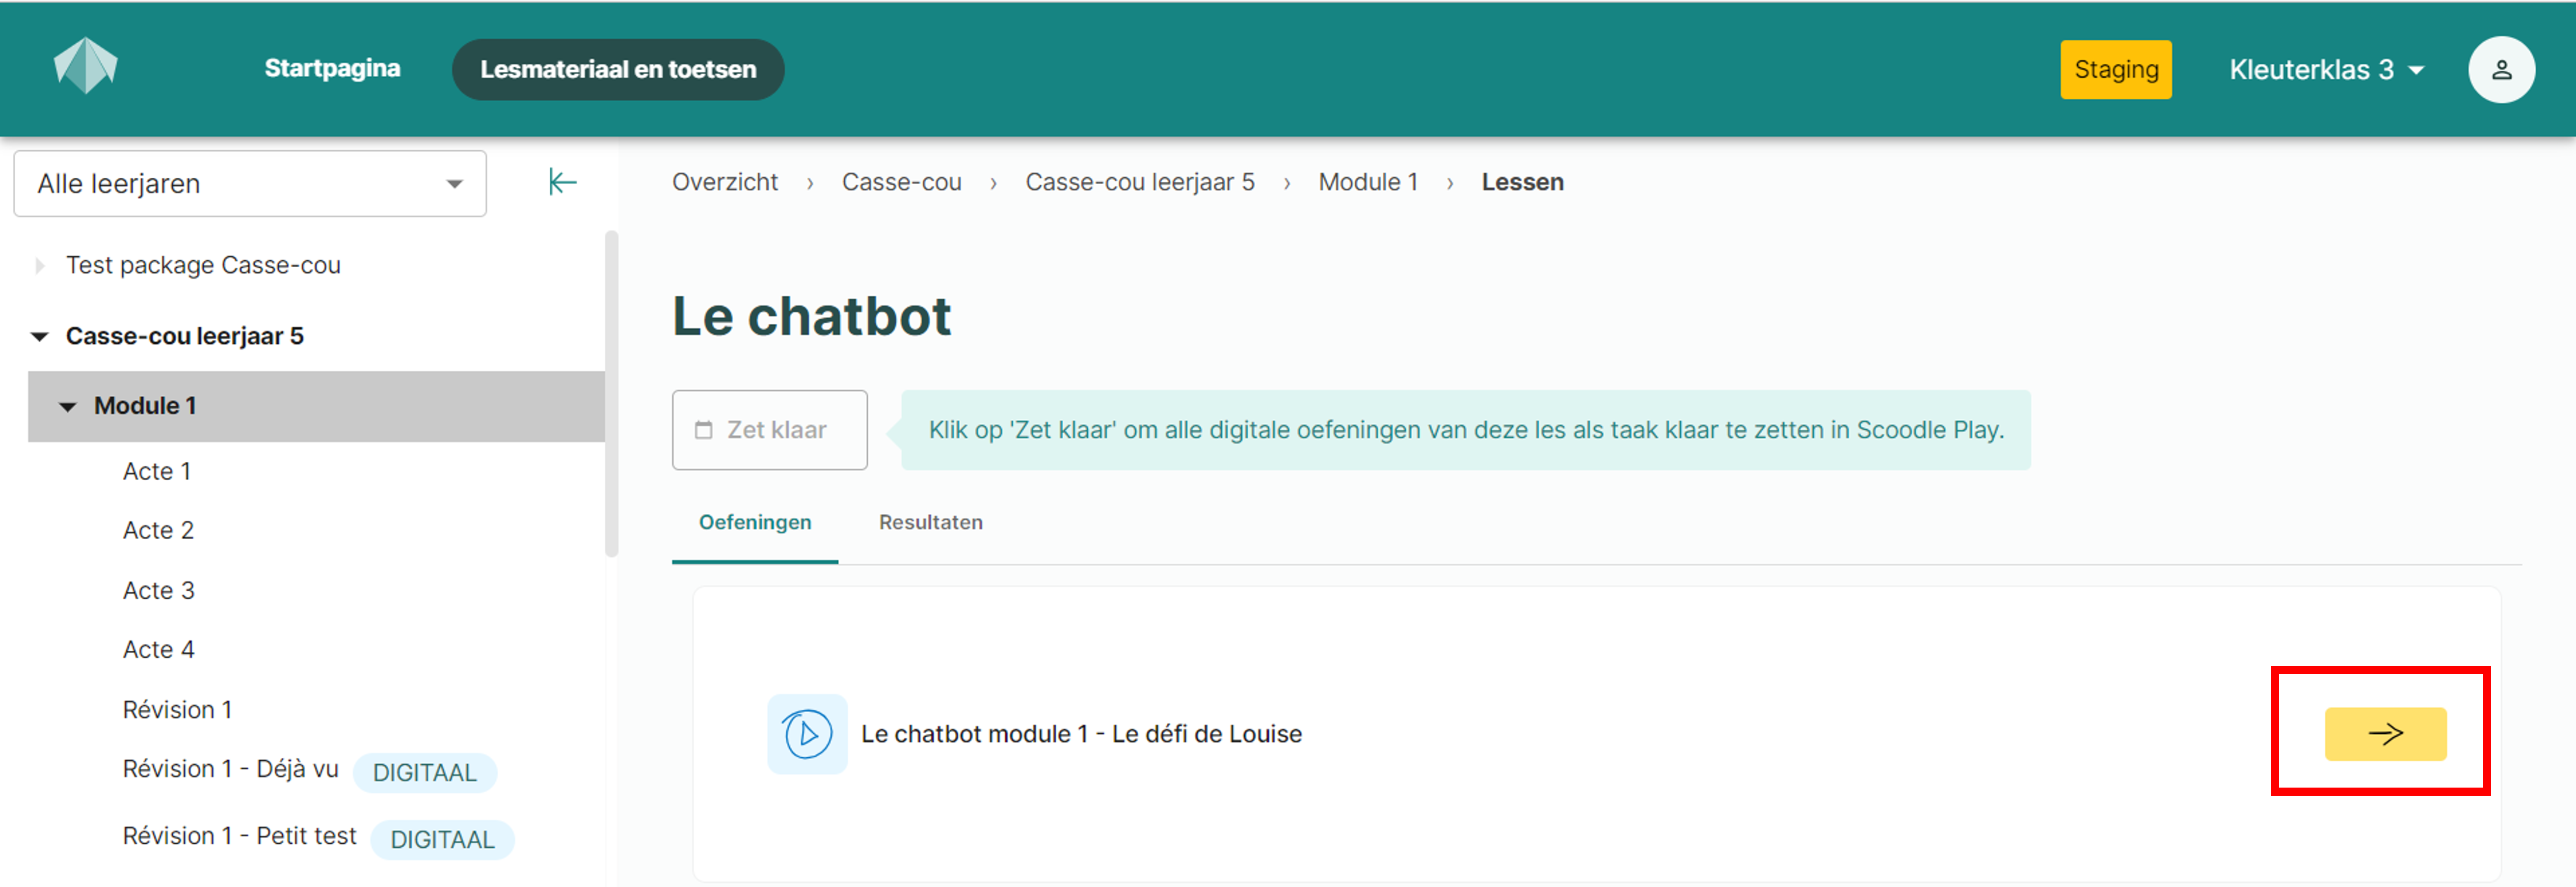Open the Alle leerjaren dropdown

pos(249,183)
